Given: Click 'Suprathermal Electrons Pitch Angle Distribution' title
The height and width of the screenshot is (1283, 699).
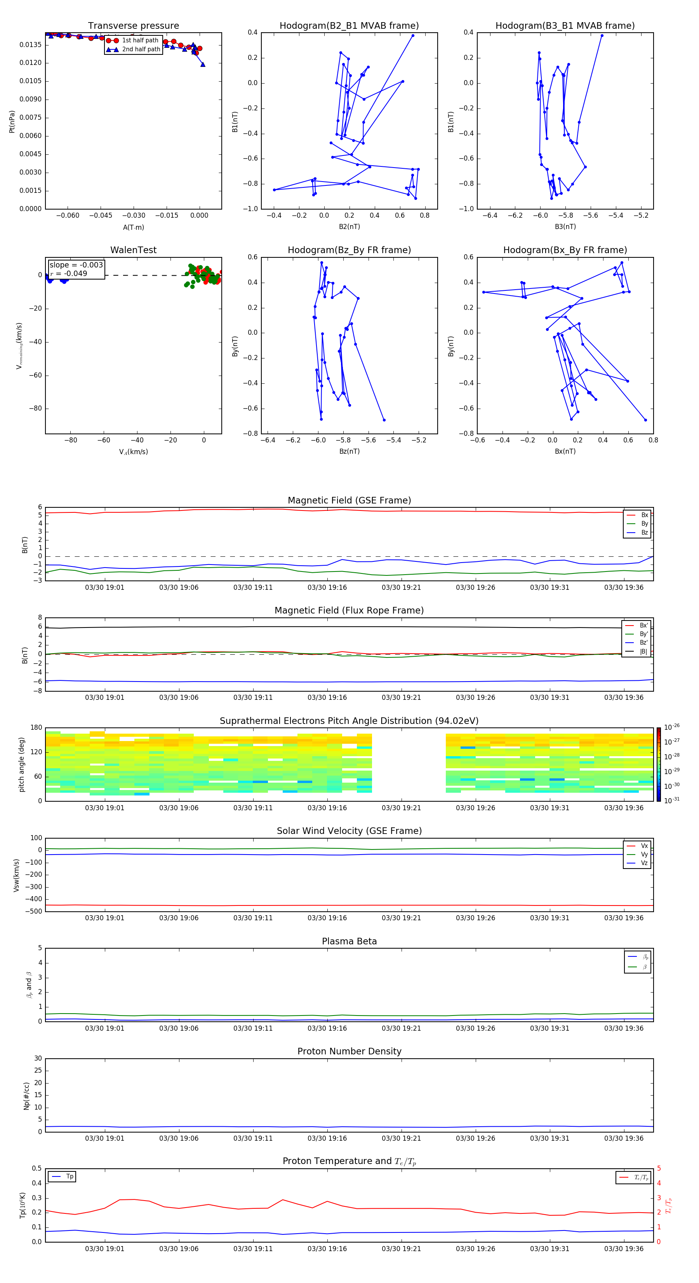Looking at the screenshot, I should (349, 721).
